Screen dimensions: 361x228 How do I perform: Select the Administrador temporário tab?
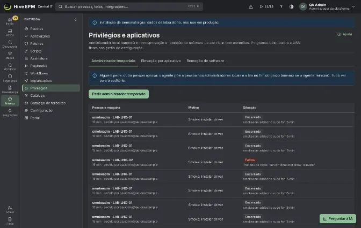click(x=113, y=61)
